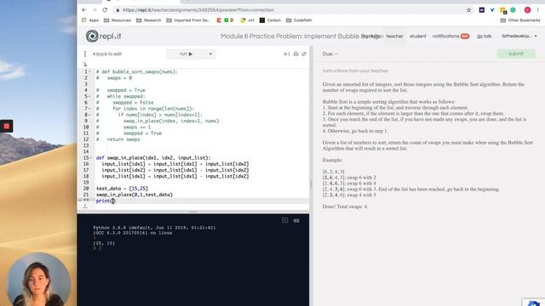Image resolution: width=545 pixels, height=306 pixels.
Task: Click the panel divider handle between editor and instructions
Action: click(311, 184)
